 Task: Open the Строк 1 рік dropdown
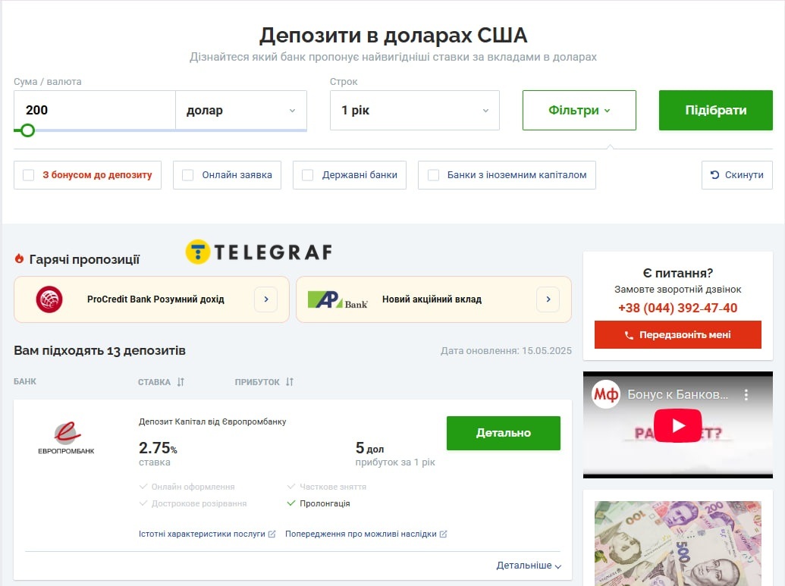(x=415, y=110)
